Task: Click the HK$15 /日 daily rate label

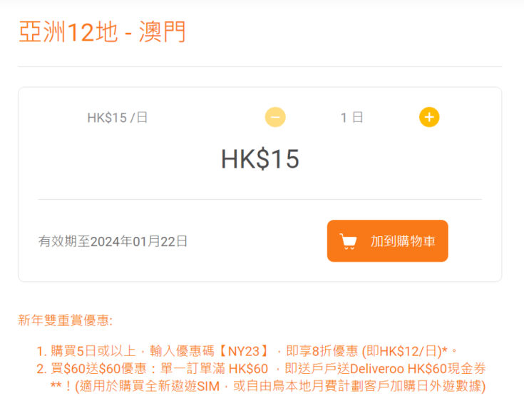Action: (x=118, y=118)
